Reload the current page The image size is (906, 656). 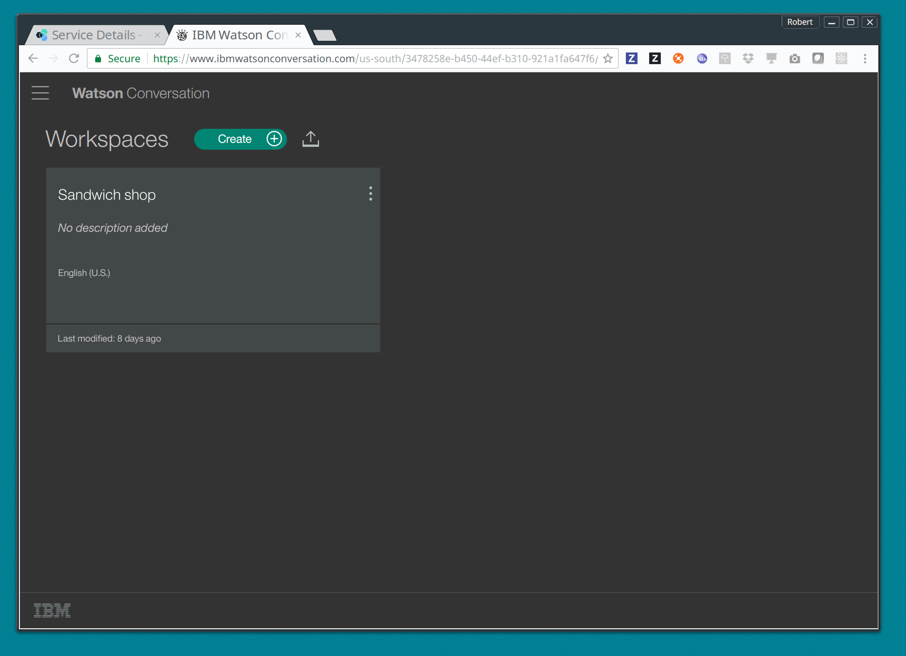click(x=74, y=59)
